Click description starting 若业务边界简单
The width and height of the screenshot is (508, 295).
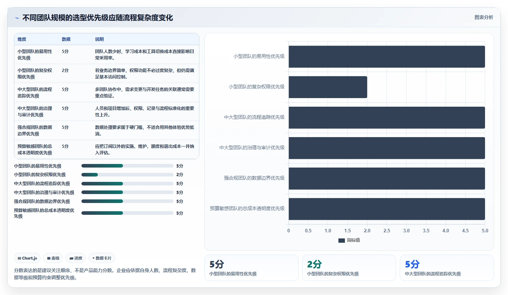pyautogui.click(x=145, y=73)
